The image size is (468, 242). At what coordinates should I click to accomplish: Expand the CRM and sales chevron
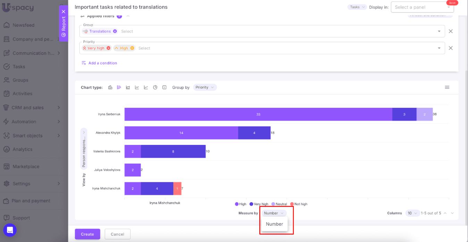click(59, 107)
